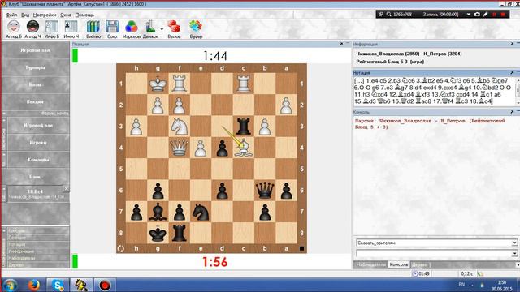Click the Вызов red dice icon

click(x=174, y=27)
